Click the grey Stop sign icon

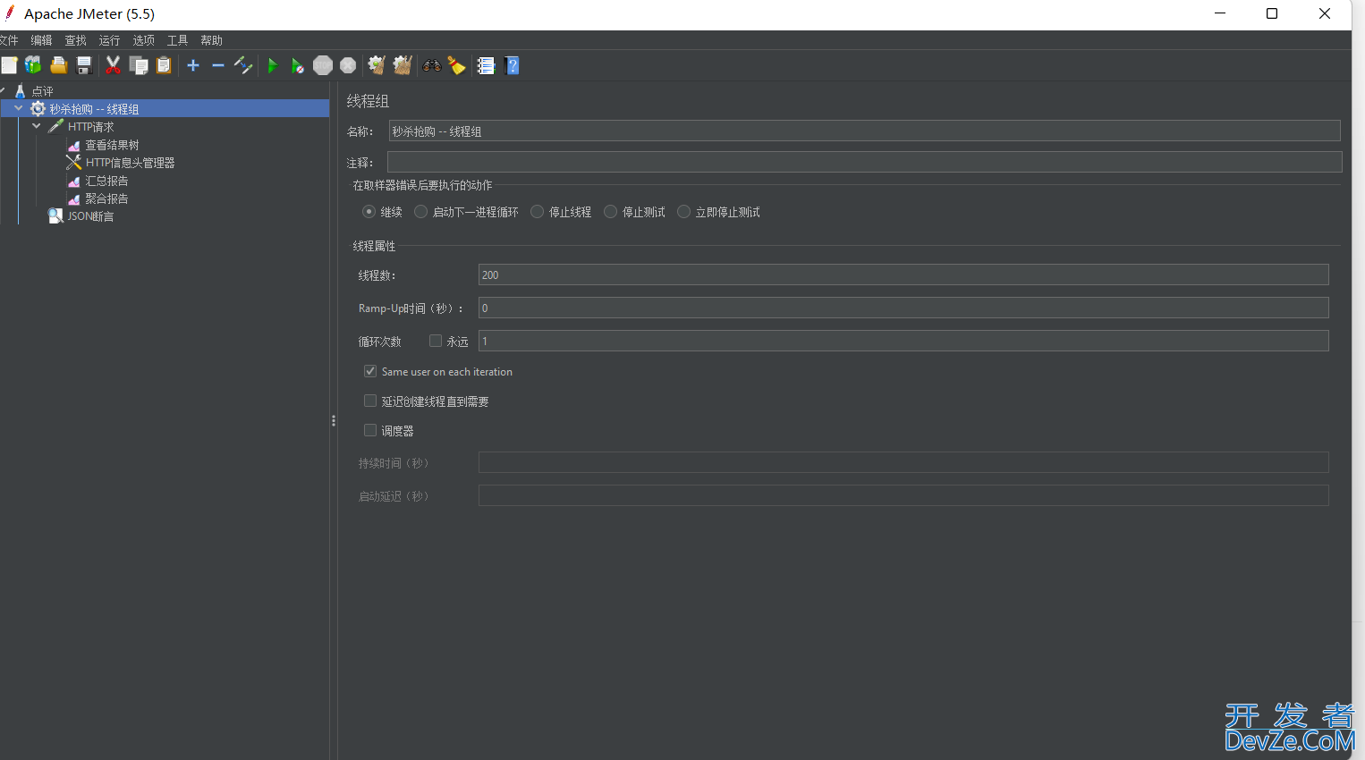pyautogui.click(x=323, y=65)
